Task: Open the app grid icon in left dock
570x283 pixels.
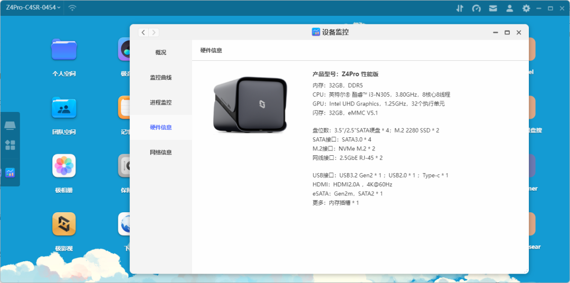Action: coord(10,145)
